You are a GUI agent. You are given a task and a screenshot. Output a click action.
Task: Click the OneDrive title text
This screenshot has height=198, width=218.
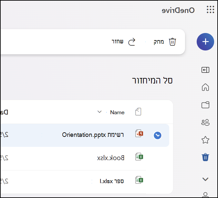coord(178,10)
